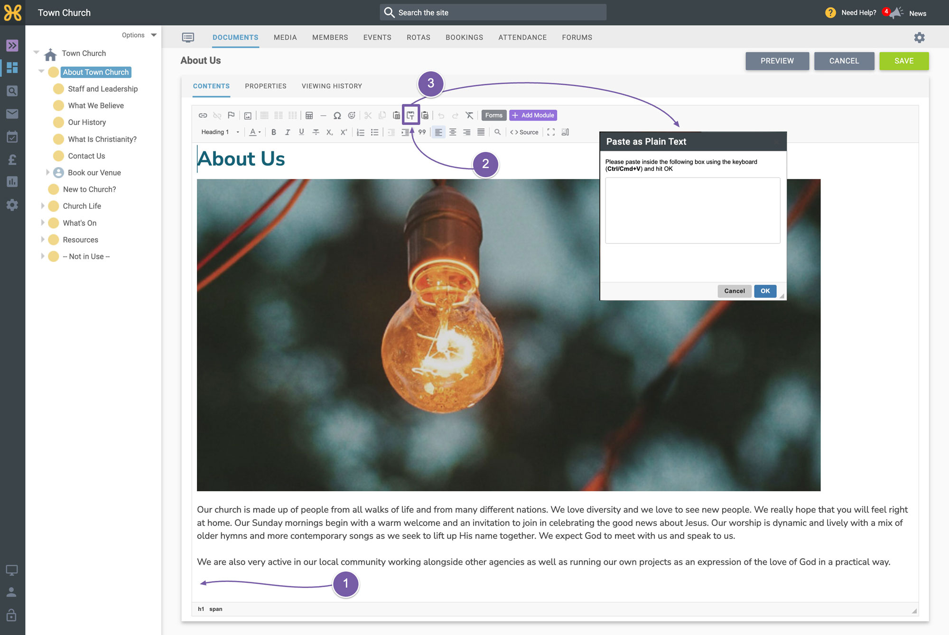
Task: Toggle italic formatting
Action: pyautogui.click(x=288, y=132)
